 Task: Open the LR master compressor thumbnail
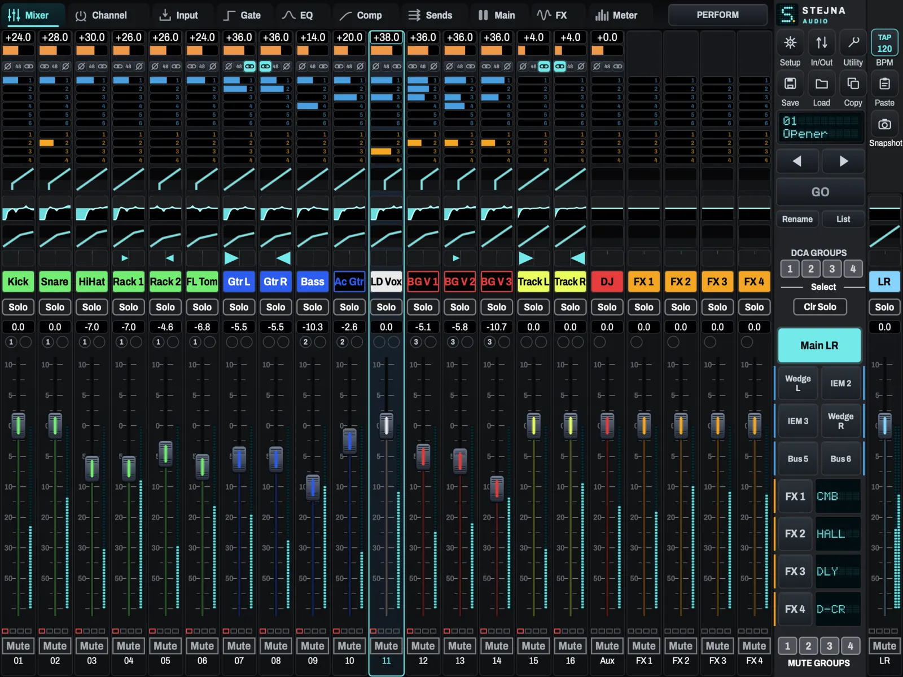click(x=884, y=236)
